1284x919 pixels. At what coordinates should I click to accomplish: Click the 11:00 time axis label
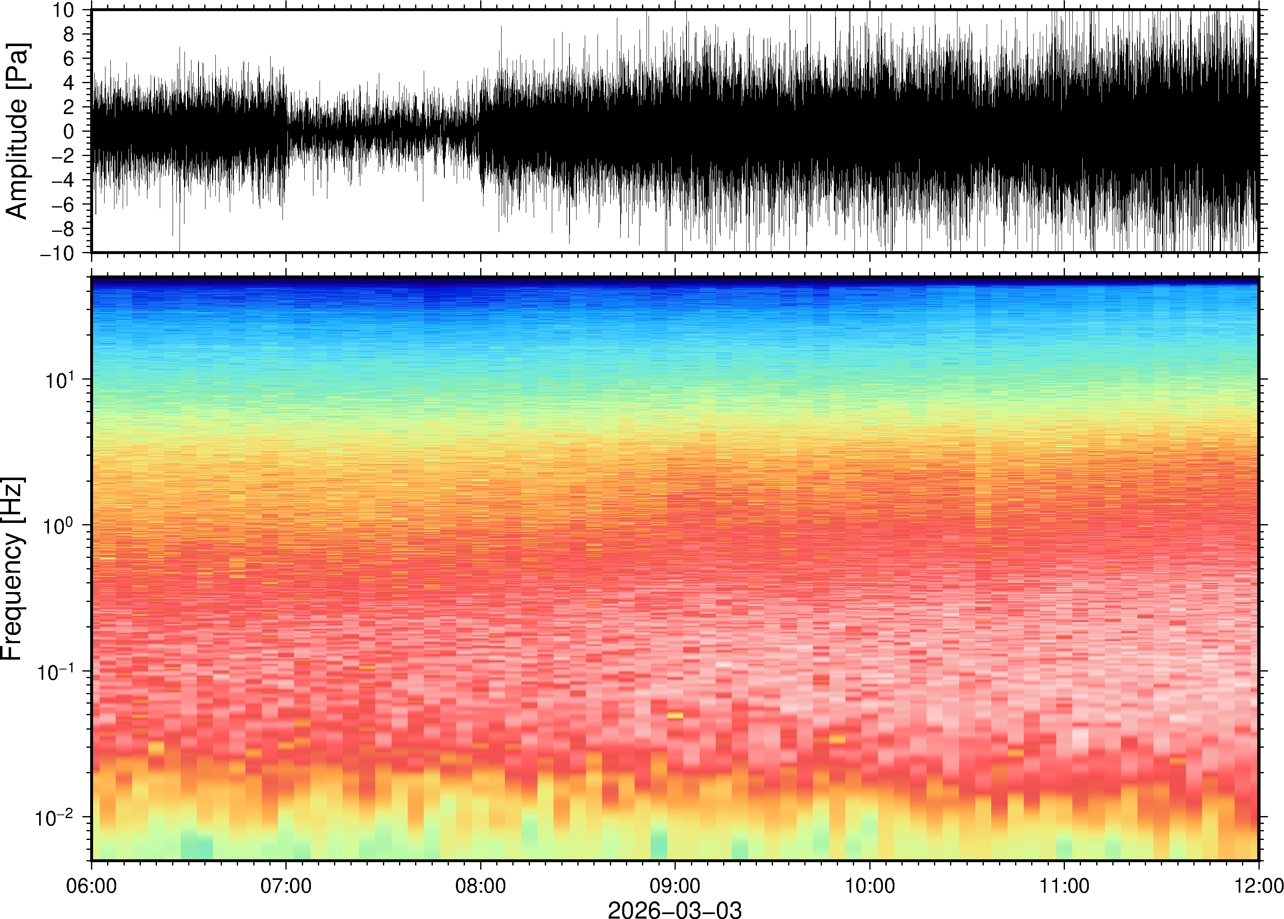click(x=1065, y=886)
